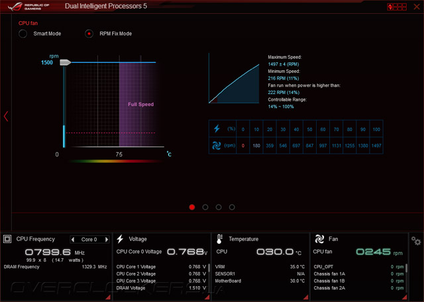This screenshot has width=424, height=302.
Task: Click the 222 RPM (14%) value
Action: 284,93
